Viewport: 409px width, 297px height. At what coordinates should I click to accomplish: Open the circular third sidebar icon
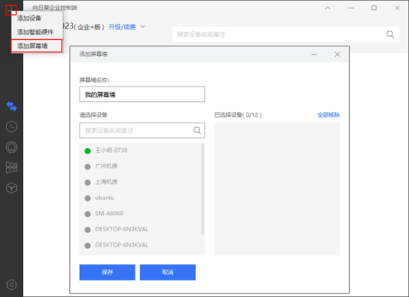click(x=12, y=147)
